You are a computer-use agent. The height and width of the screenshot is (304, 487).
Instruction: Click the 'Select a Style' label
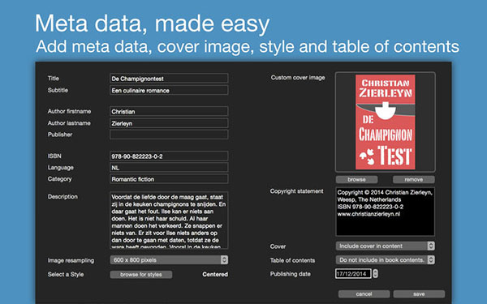pyautogui.click(x=66, y=275)
